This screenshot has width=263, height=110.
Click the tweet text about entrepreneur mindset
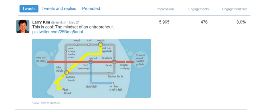coord(73,27)
